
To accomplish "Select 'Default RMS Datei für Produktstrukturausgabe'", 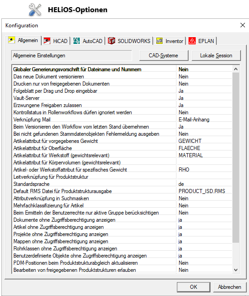I will (x=122, y=191).
